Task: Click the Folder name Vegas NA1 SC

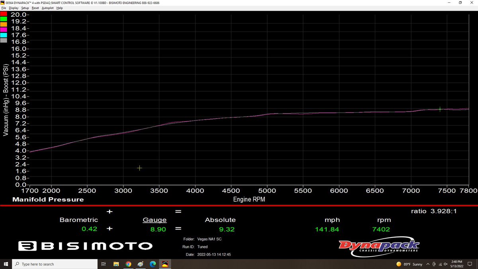Action: click(210, 240)
